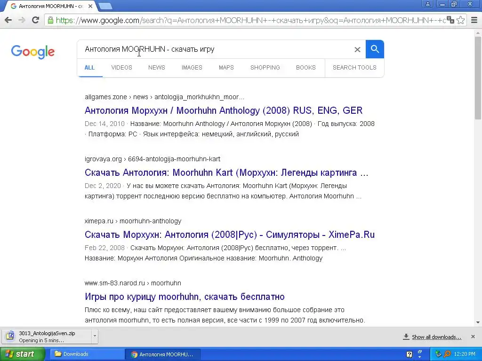This screenshot has height=361, width=482.
Task: Click the browser address bar URL
Action: (250, 20)
